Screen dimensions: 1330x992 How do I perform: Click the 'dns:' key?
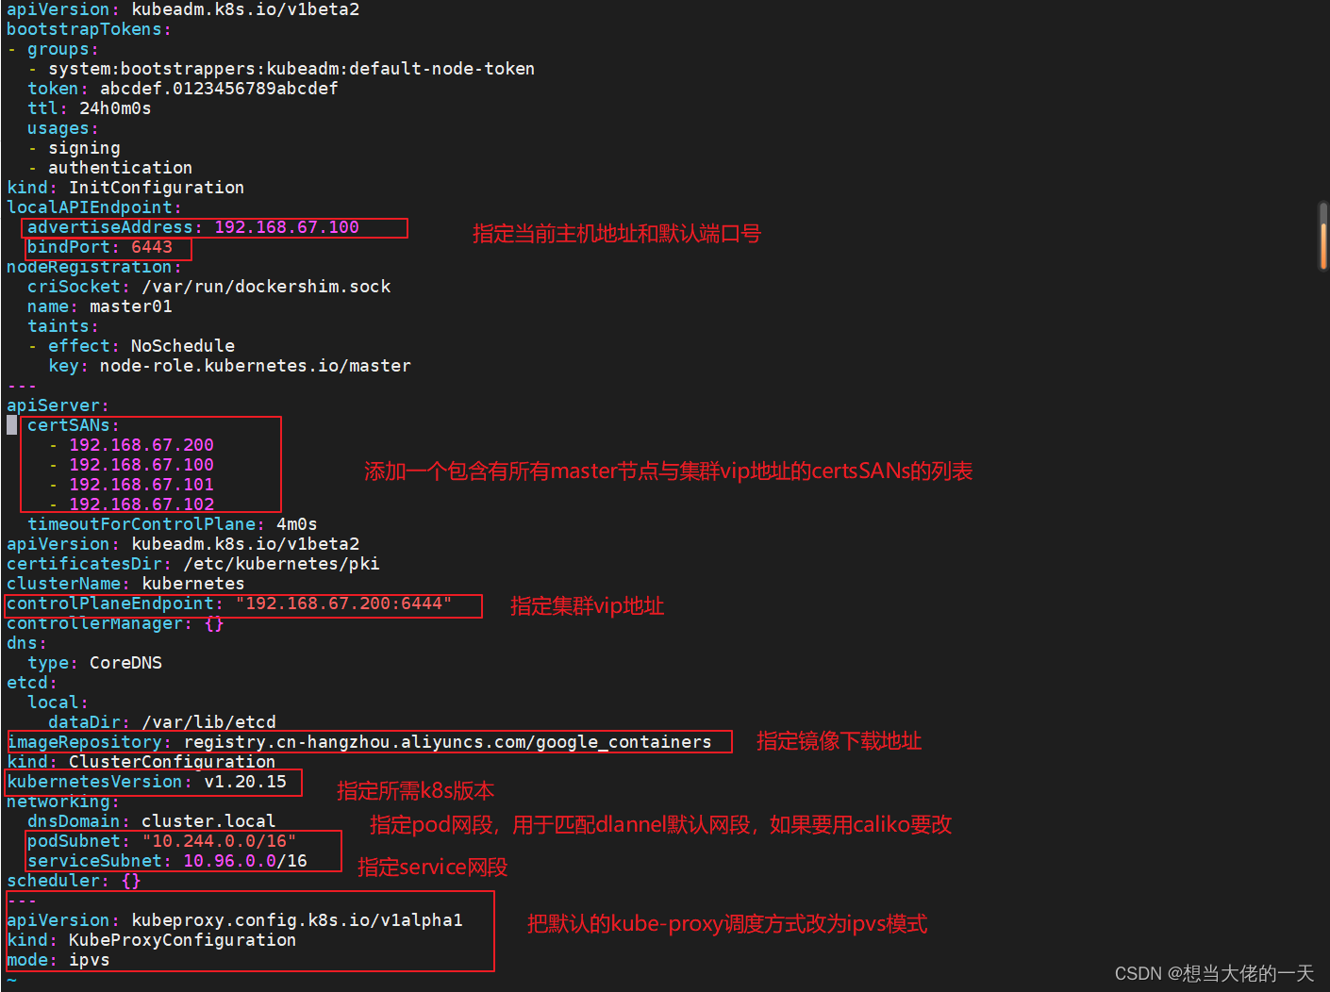click(26, 643)
